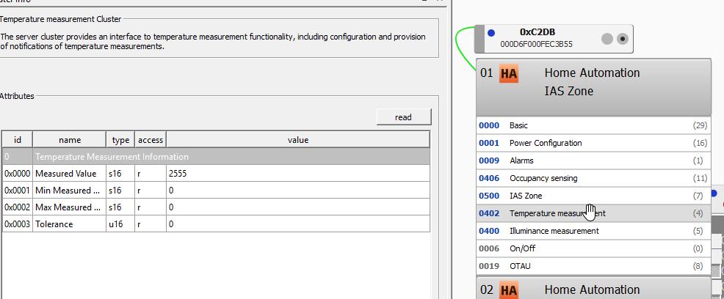Select the blue node indicator dot on 0xC2DB
The image size is (724, 299).
coord(491,33)
